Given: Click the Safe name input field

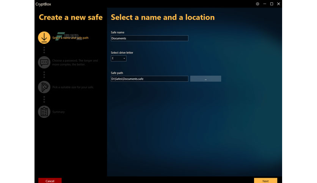Looking at the screenshot, I should point(149,38).
